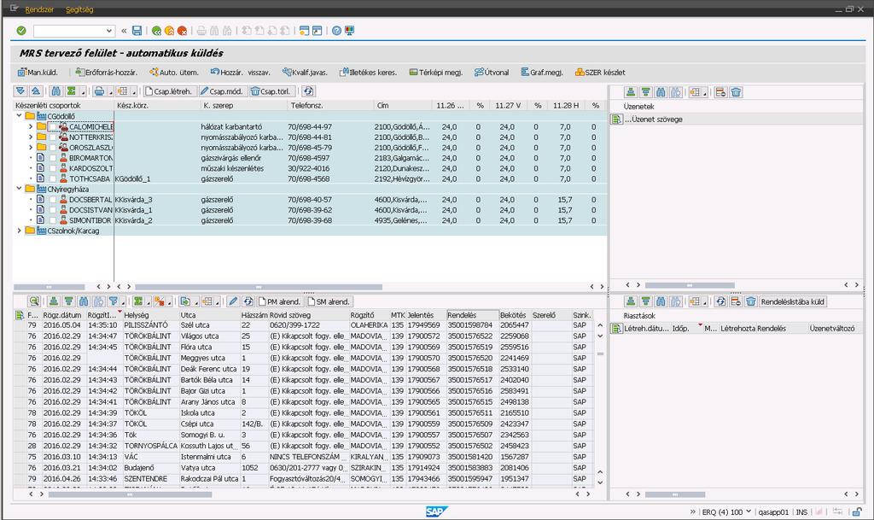Click the Create new session icon

pos(304,31)
